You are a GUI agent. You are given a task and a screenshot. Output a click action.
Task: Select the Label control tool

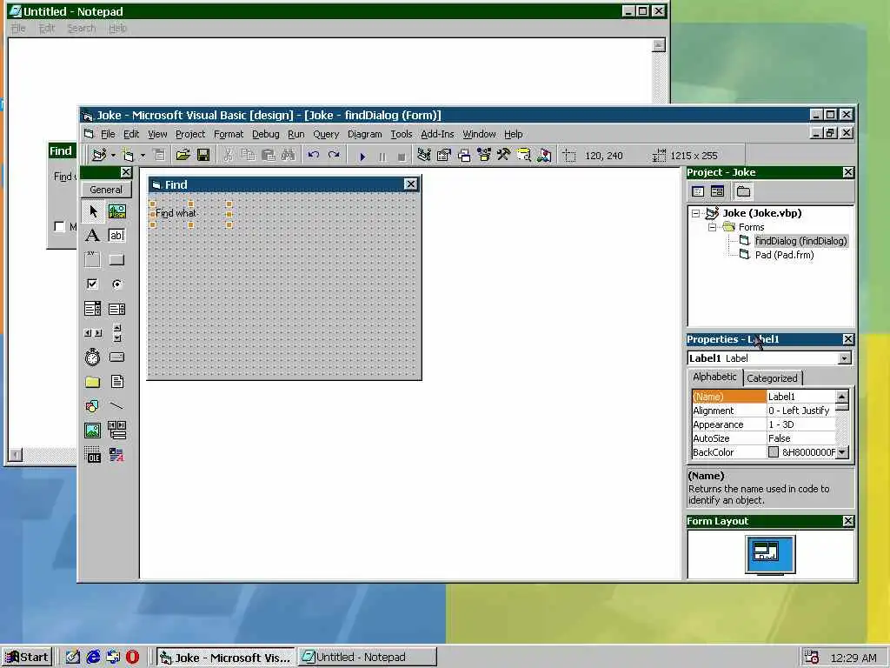[x=92, y=236]
